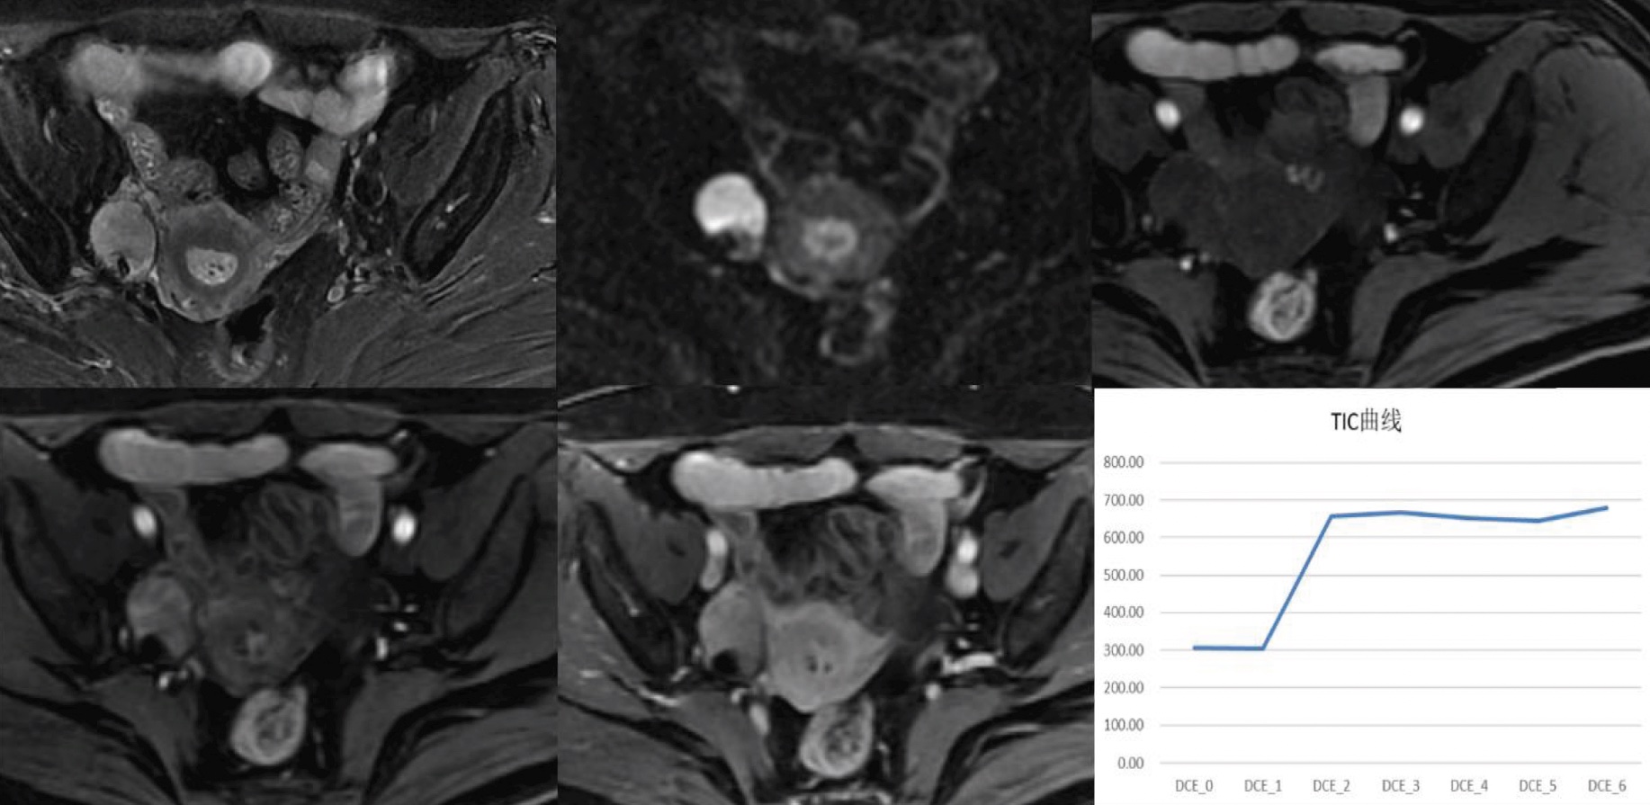Viewport: 1650px width, 805px height.
Task: Click the 800.00 y-axis value
Action: 1123,462
